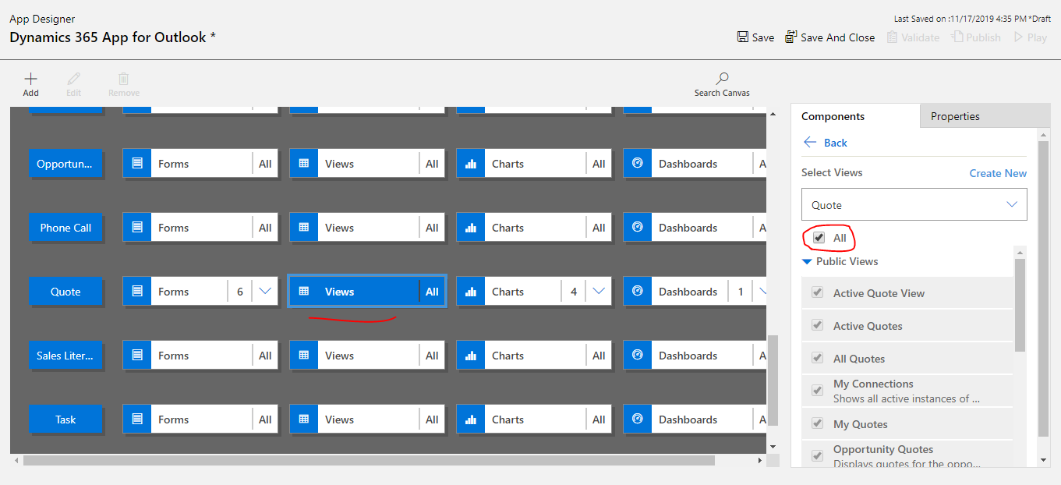Image resolution: width=1061 pixels, height=485 pixels.
Task: Click the Back arrow in the Components panel
Action: tap(810, 143)
